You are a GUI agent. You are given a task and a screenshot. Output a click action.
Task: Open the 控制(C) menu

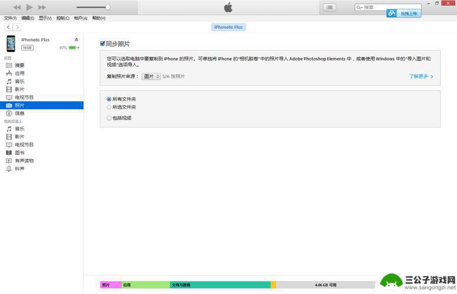click(x=62, y=18)
